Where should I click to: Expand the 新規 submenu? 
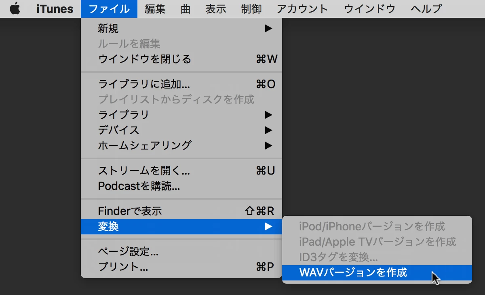[x=181, y=28]
